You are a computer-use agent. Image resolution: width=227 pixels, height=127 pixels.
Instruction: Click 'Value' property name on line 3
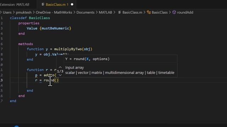pos(32,28)
